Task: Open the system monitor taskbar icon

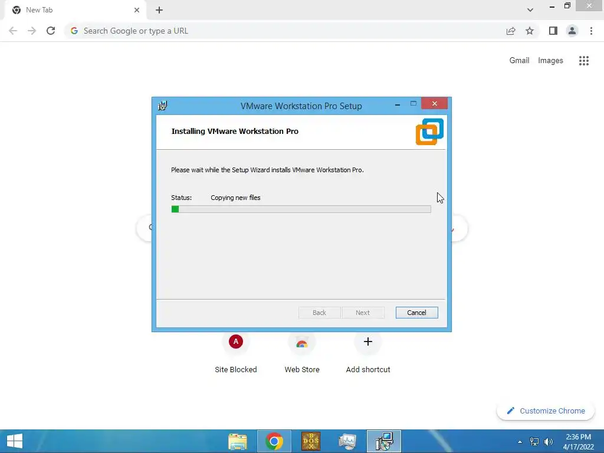Action: click(347, 441)
